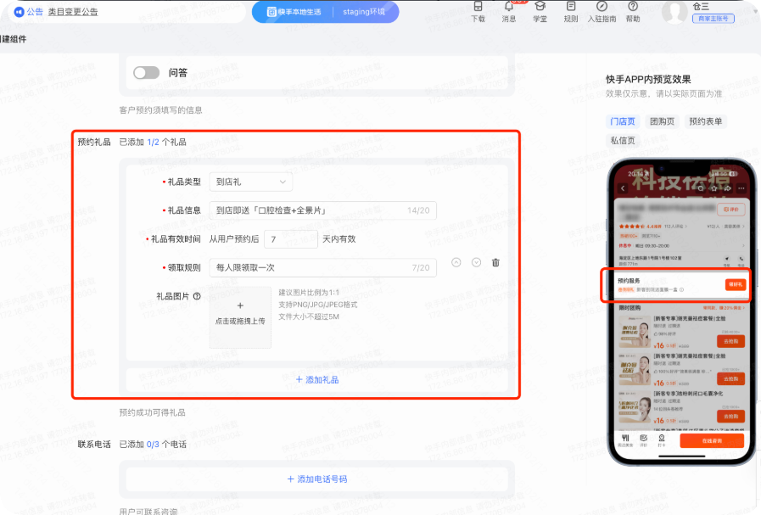Tap the third group-buy product thumbnail in preview
761x515 pixels.
pos(635,406)
